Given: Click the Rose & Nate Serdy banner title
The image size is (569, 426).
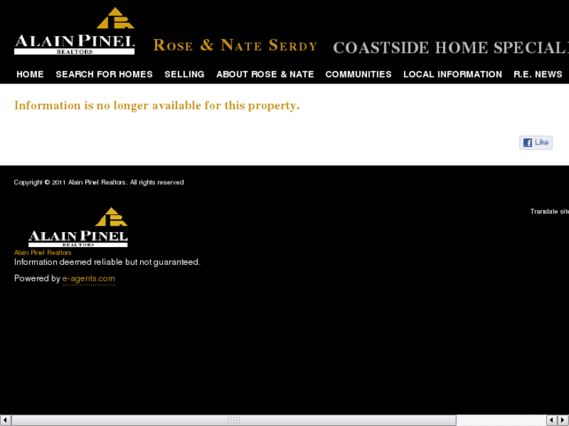Looking at the screenshot, I should (235, 45).
